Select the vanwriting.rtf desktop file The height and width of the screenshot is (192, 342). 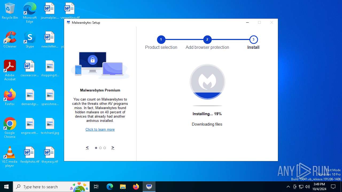pyautogui.click(x=69, y=11)
